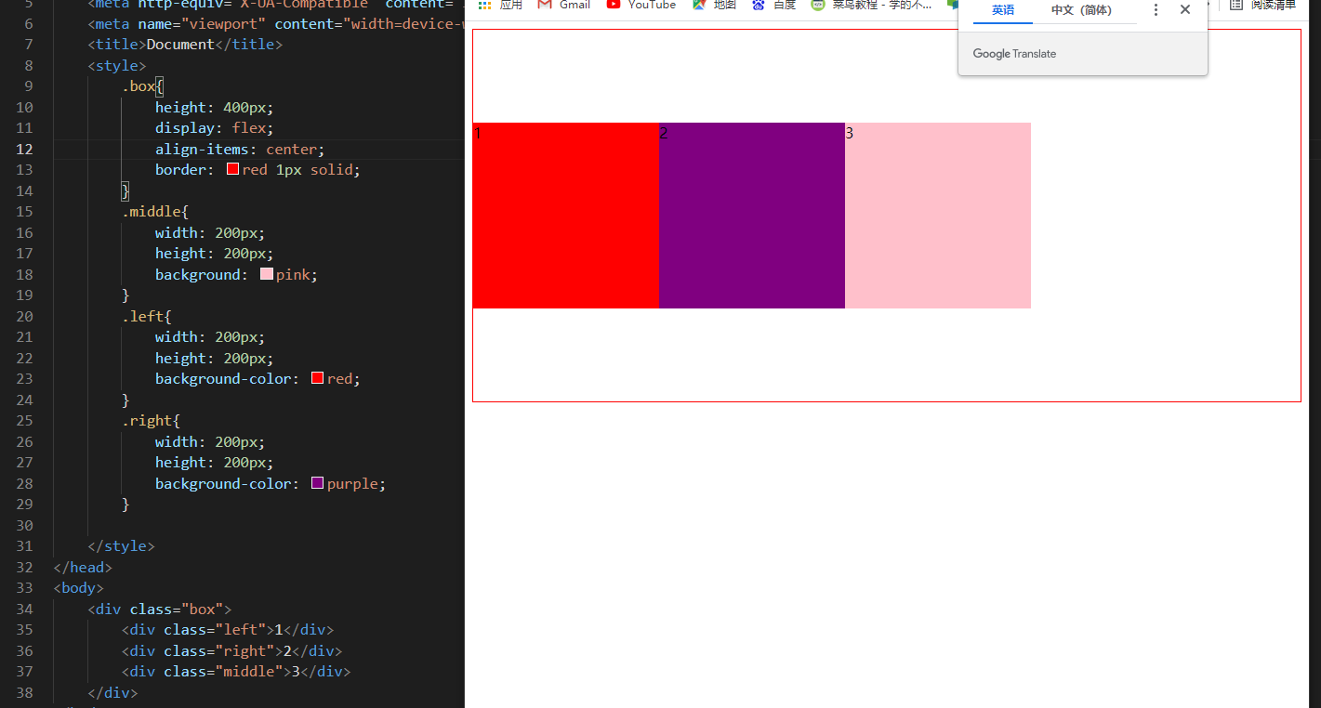
Task: Open the Gmail bookmark
Action: pyautogui.click(x=564, y=5)
